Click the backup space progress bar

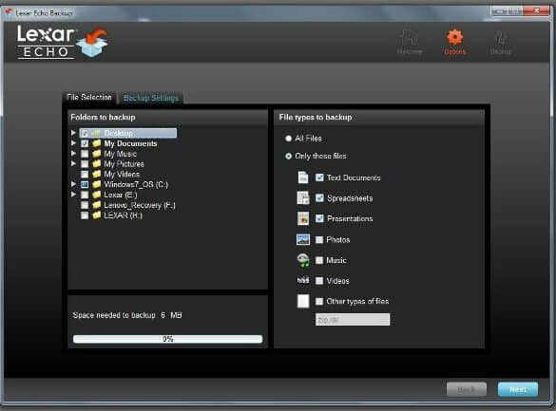coord(167,339)
